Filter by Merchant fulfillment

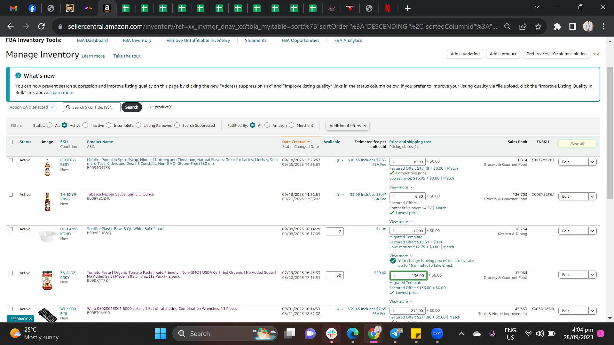pyautogui.click(x=292, y=125)
